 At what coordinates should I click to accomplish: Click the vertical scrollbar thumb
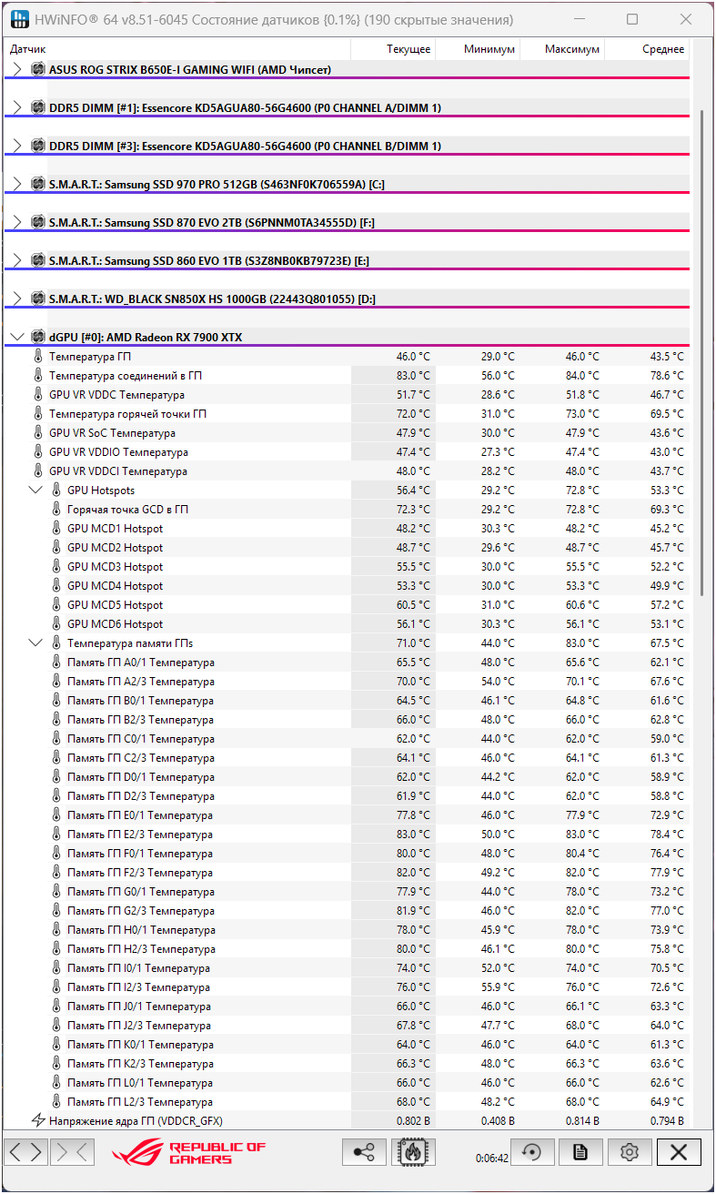click(x=701, y=353)
